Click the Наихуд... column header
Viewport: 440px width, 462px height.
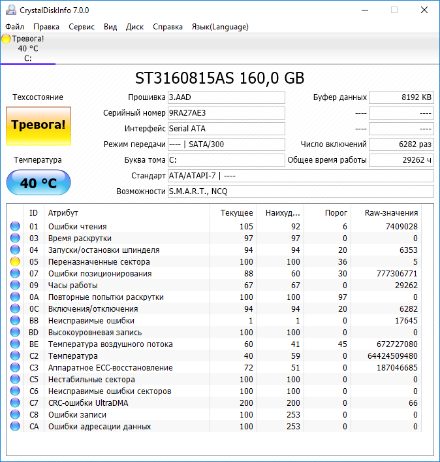click(x=281, y=213)
